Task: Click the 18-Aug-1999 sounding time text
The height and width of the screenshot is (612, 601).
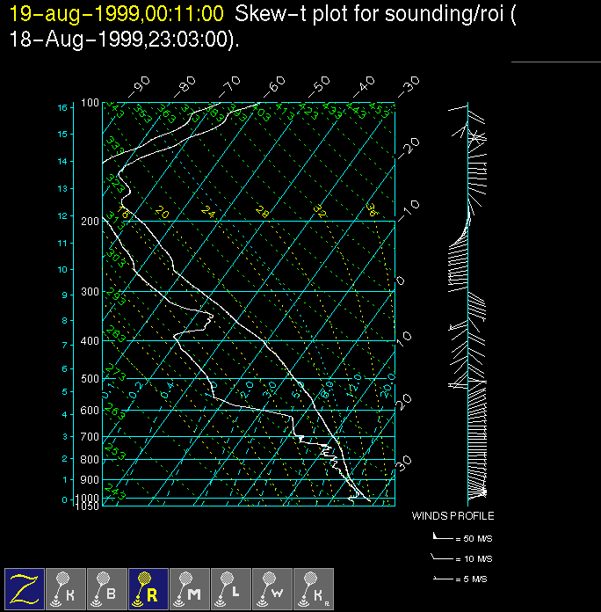Action: click(x=123, y=40)
